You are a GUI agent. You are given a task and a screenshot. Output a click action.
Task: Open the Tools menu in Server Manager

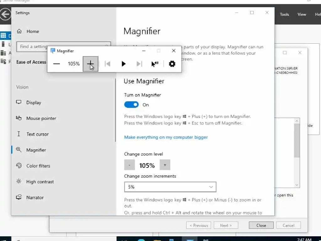pos(284,14)
